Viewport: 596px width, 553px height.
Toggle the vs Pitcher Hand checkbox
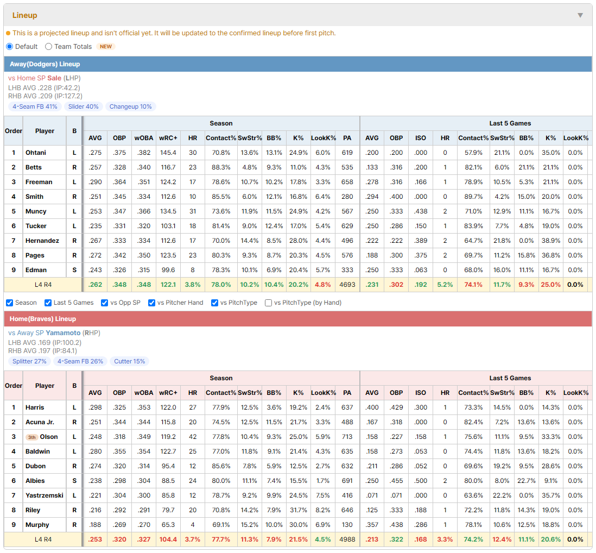point(151,303)
